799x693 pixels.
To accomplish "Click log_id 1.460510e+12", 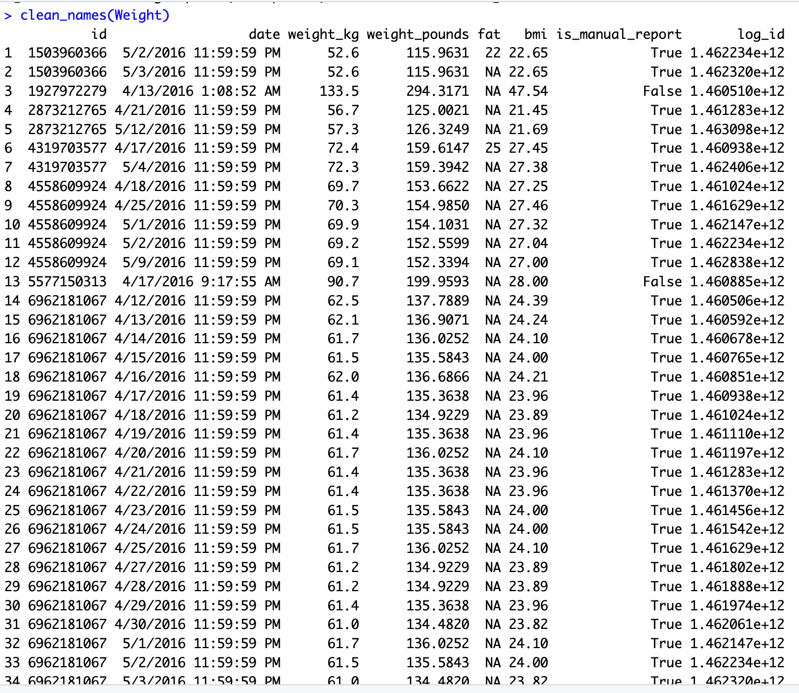I will pyautogui.click(x=737, y=91).
